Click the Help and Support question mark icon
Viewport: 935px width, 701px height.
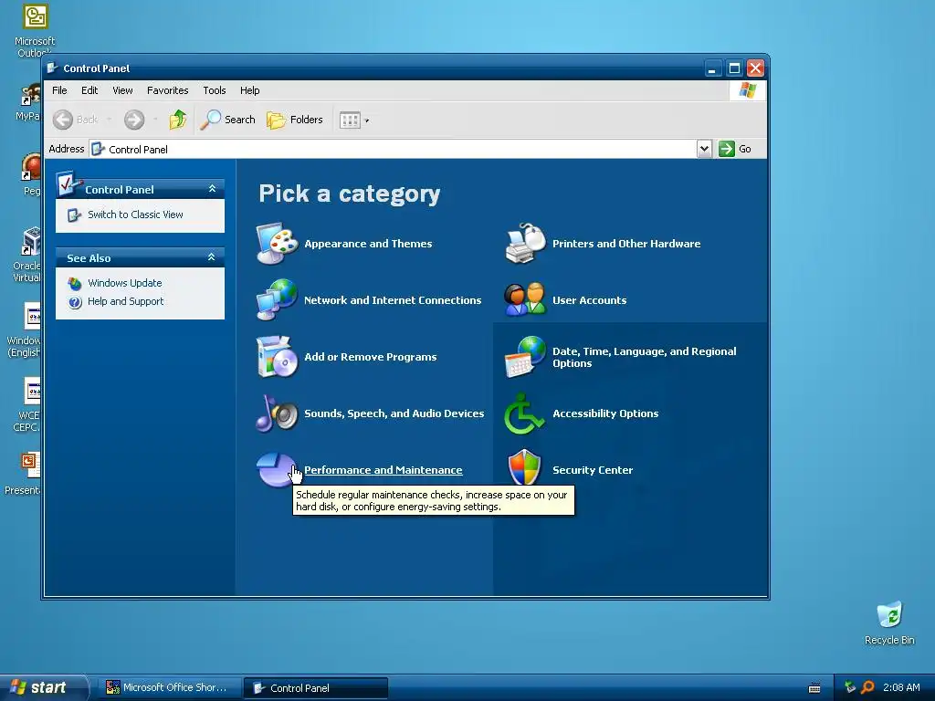[75, 302]
